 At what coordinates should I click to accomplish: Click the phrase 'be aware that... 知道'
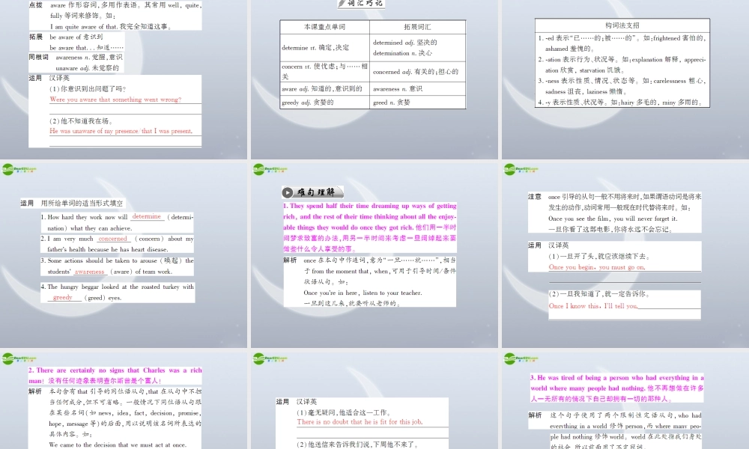tap(86, 48)
